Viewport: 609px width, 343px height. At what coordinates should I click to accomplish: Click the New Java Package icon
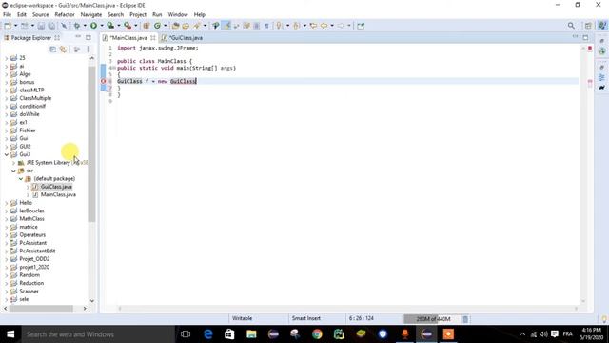pyautogui.click(x=147, y=26)
